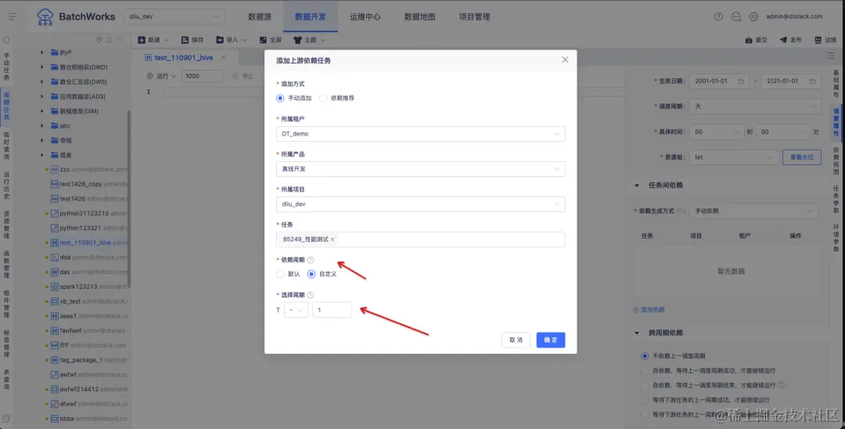845x429 pixels.
Task: Click the 取消 cancel button
Action: [x=516, y=340]
